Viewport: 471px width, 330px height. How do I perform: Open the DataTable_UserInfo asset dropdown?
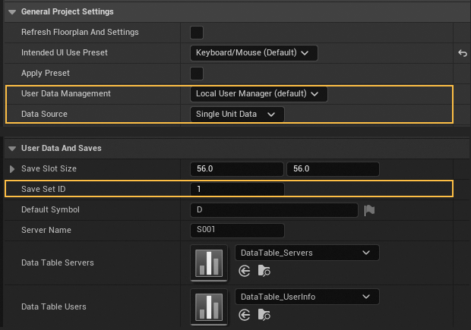pos(306,297)
